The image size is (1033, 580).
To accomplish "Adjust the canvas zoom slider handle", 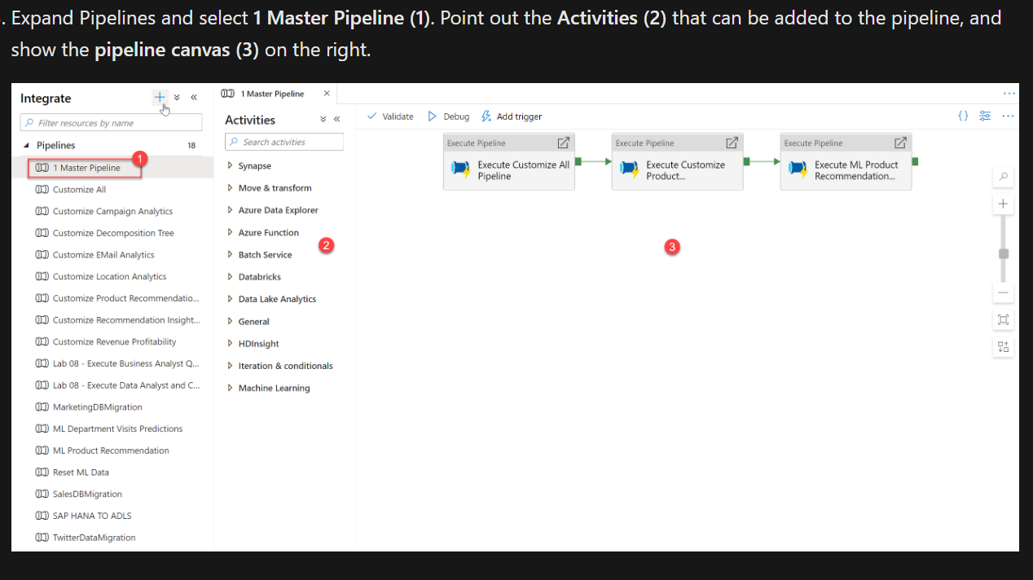I will 1003,253.
